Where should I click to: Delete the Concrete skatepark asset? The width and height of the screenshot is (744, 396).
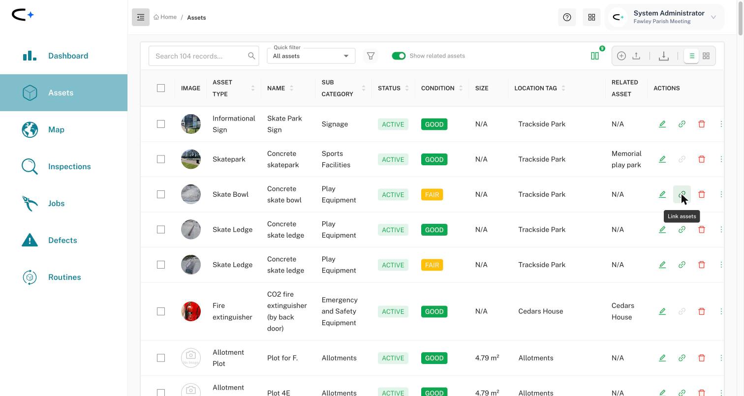[x=702, y=159]
